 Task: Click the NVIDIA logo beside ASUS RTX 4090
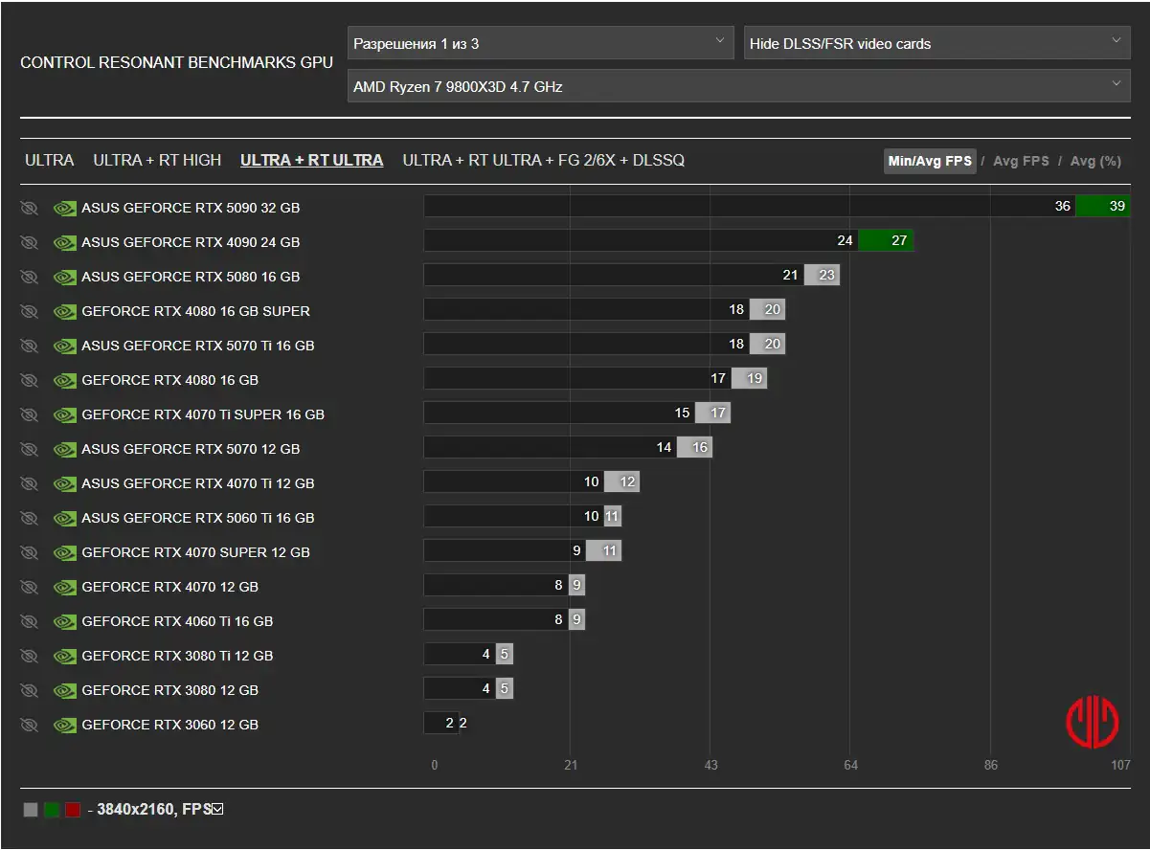(x=64, y=242)
